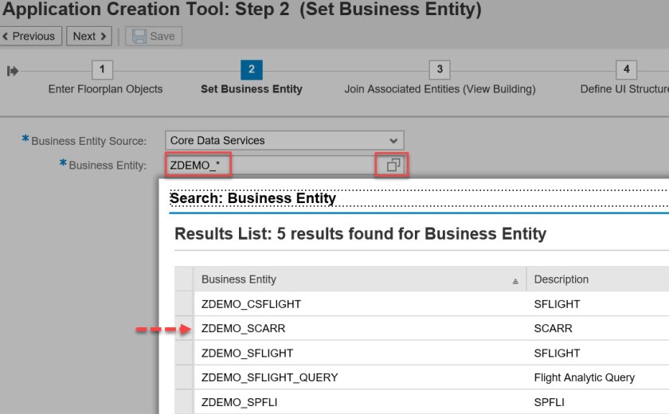
Task: Click current step 2 box
Action: click(x=251, y=70)
